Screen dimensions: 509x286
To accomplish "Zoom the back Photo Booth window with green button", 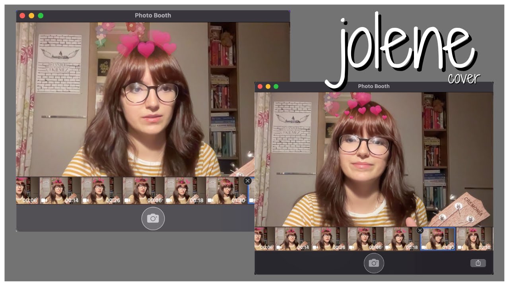I will (x=41, y=15).
